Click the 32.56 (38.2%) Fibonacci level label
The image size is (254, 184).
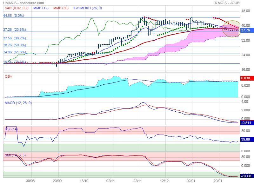(x=15, y=38)
